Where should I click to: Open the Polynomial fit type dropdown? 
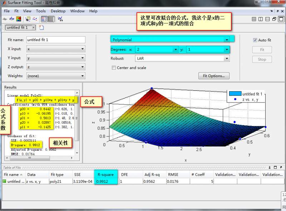170,40
